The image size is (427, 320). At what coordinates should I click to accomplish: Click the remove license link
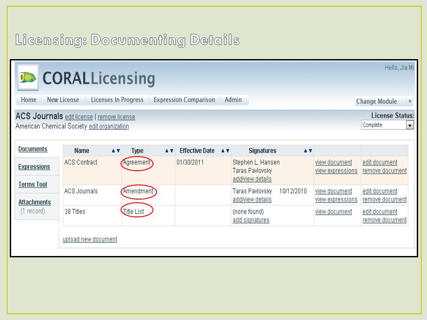coord(116,117)
